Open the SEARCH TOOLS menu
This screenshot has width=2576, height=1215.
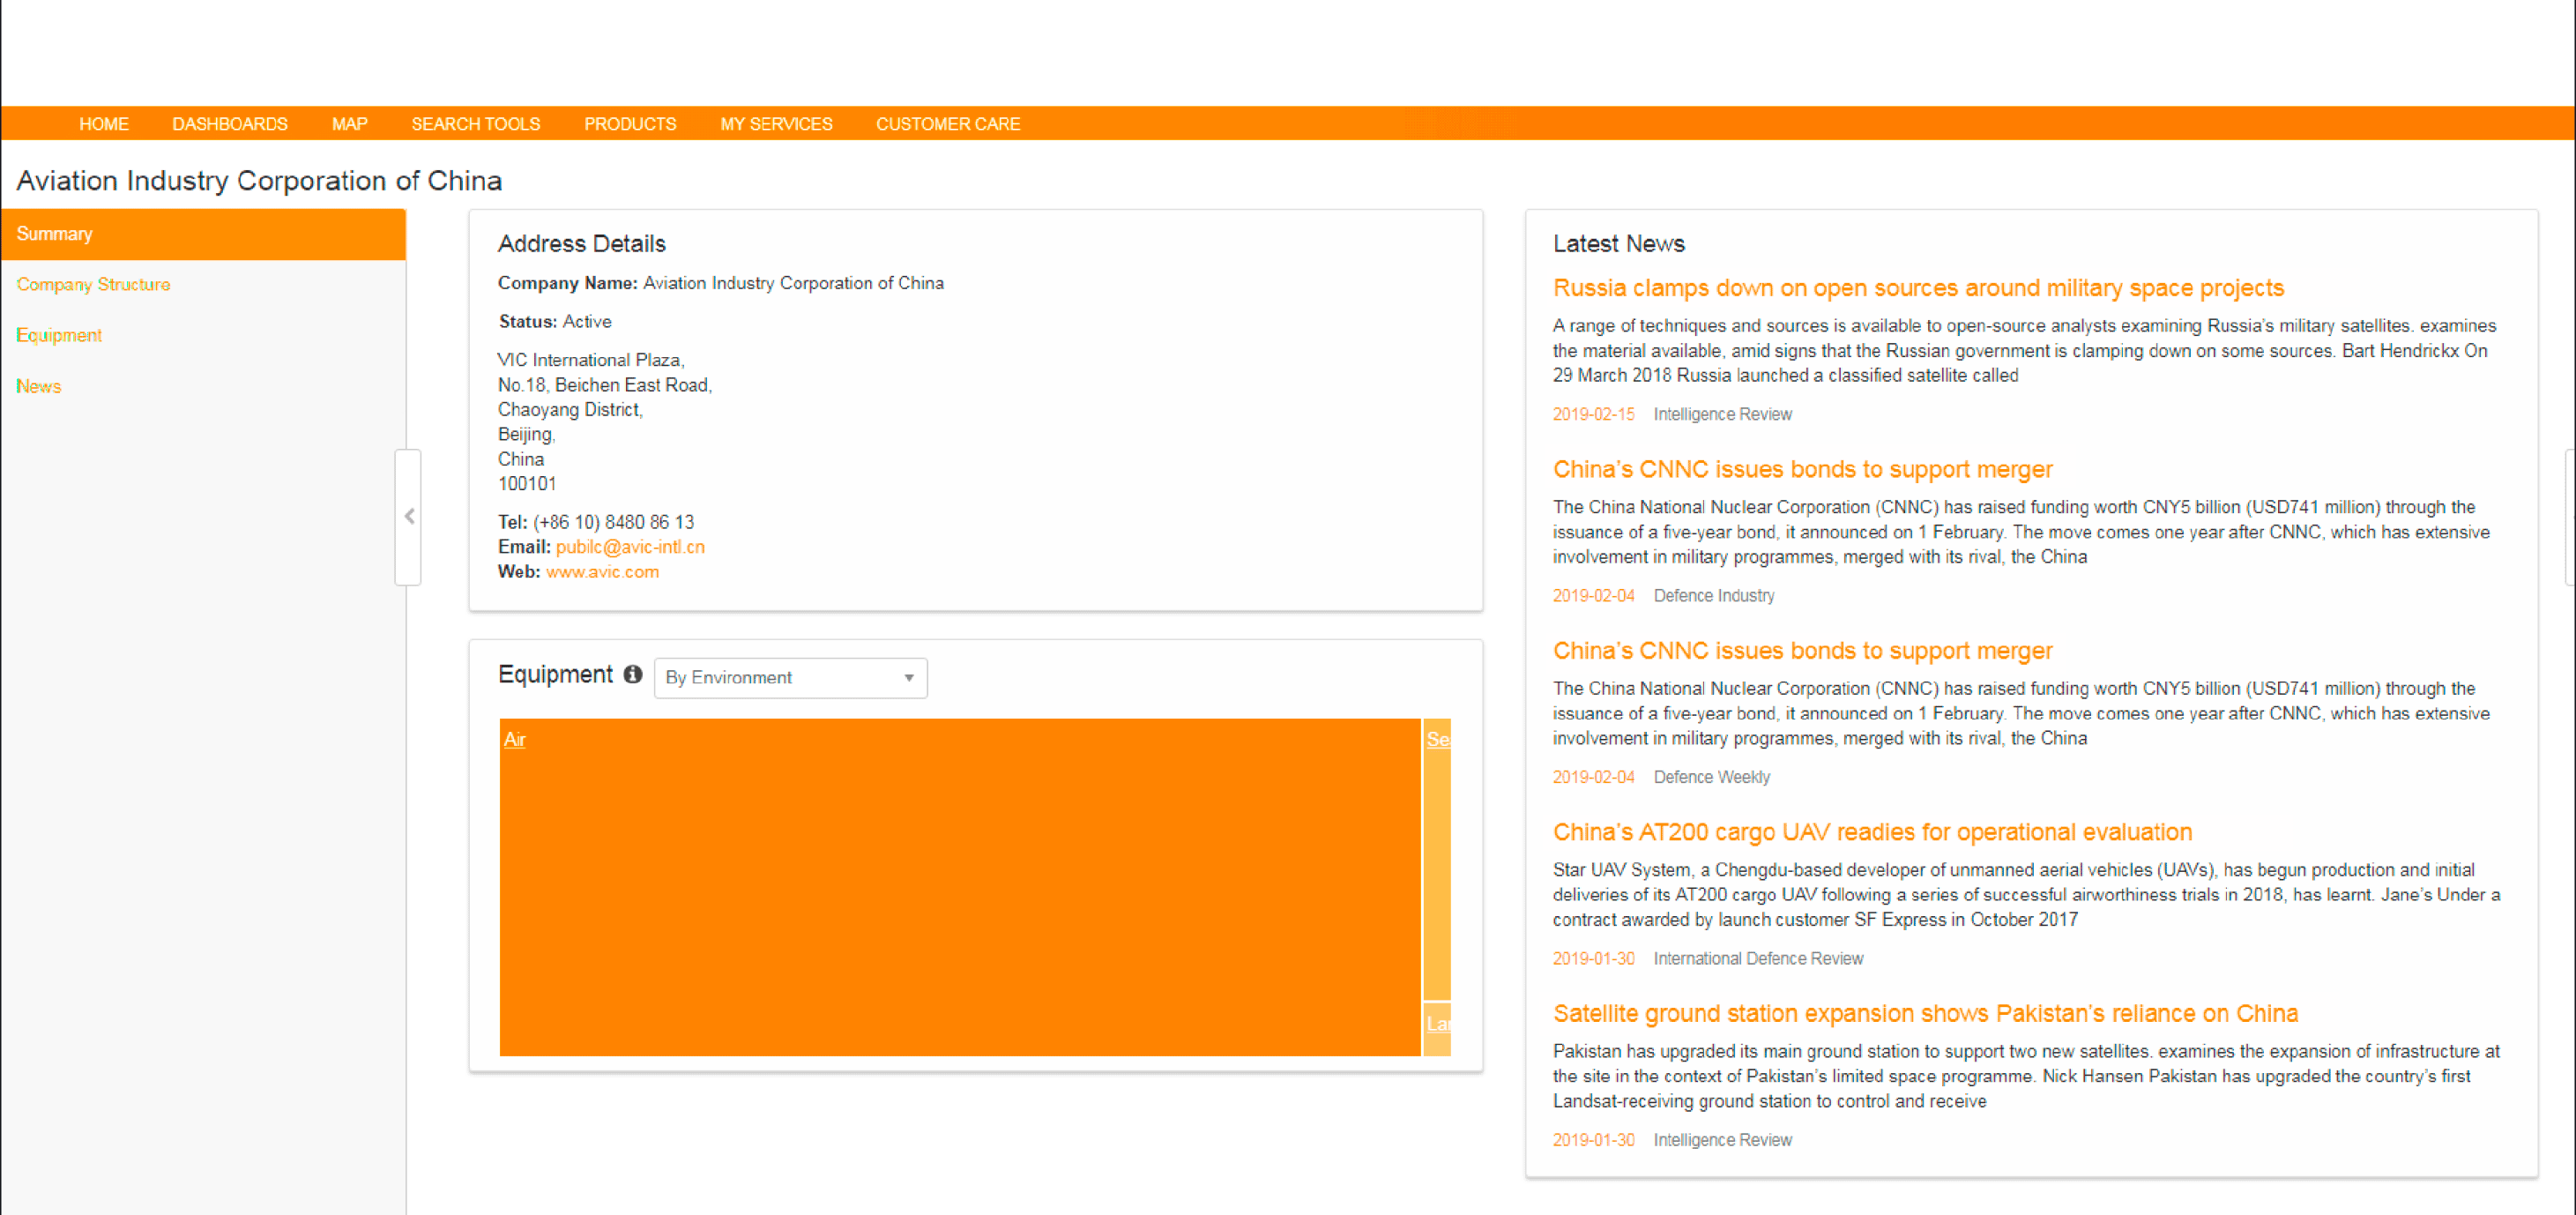476,124
